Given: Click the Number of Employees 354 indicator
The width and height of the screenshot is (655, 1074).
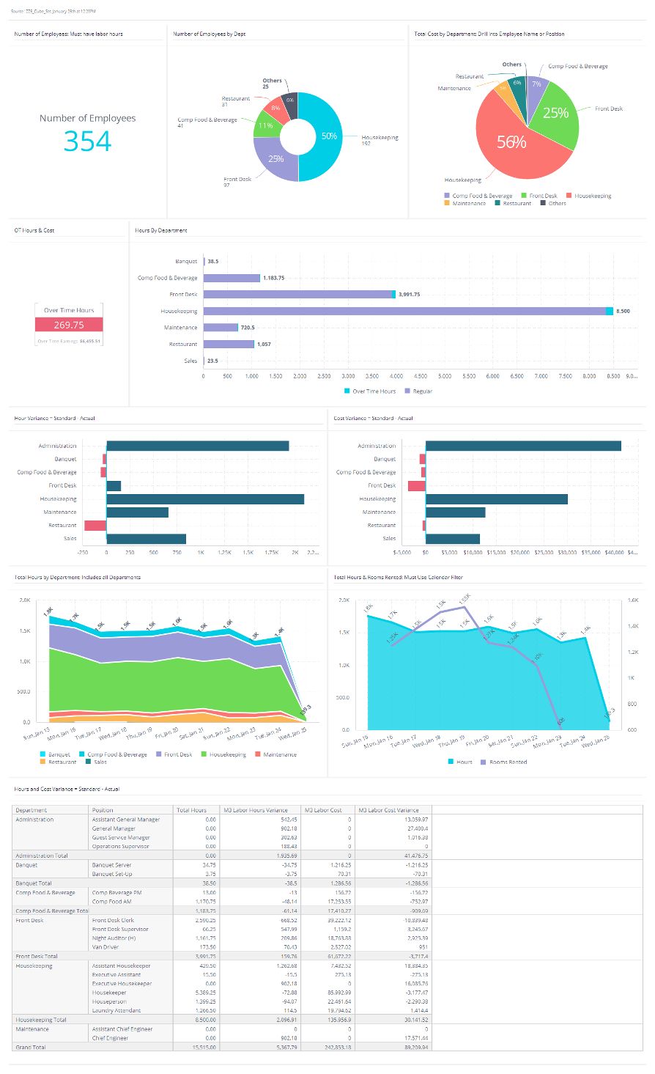Looking at the screenshot, I should 87,132.
